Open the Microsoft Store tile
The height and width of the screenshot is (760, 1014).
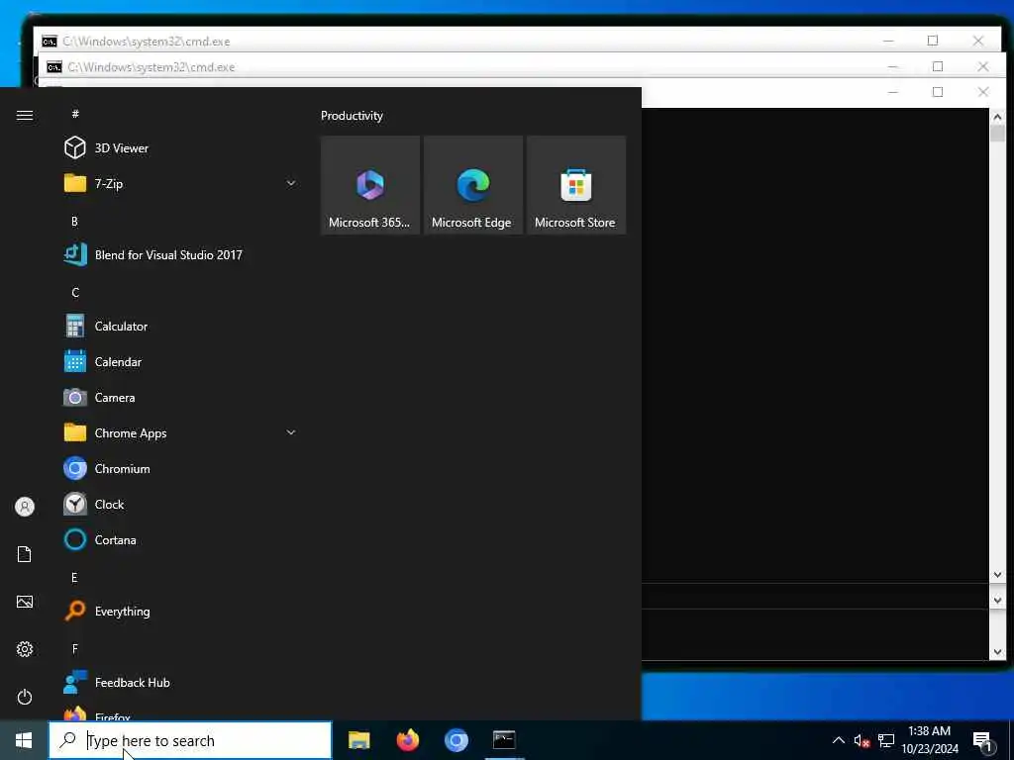pyautogui.click(x=576, y=185)
